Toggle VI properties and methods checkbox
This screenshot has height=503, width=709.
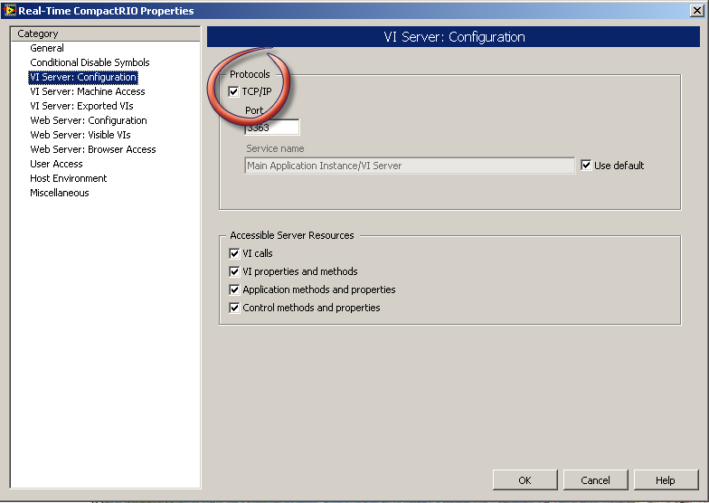[x=234, y=271]
